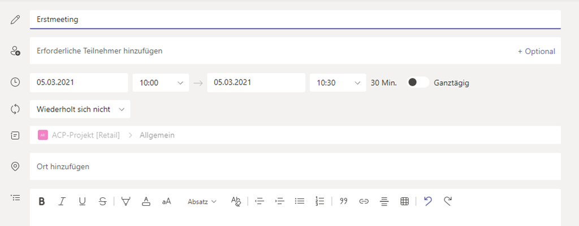Click the Erstmeeting title field
Image resolution: width=579 pixels, height=226 pixels.
(295, 20)
